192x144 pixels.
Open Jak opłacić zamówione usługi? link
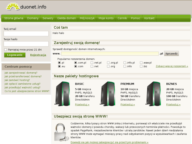point(22,84)
